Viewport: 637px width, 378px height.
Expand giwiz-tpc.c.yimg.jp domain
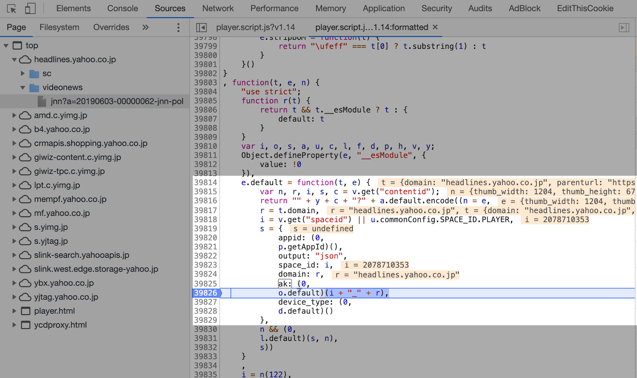14,171
